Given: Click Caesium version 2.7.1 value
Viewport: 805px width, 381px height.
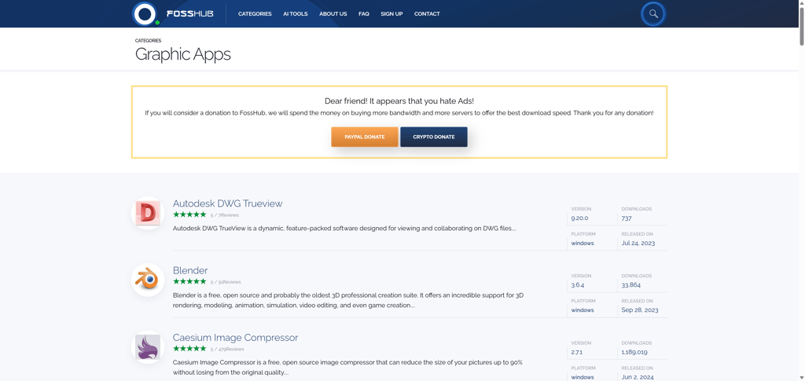Looking at the screenshot, I should 576,352.
